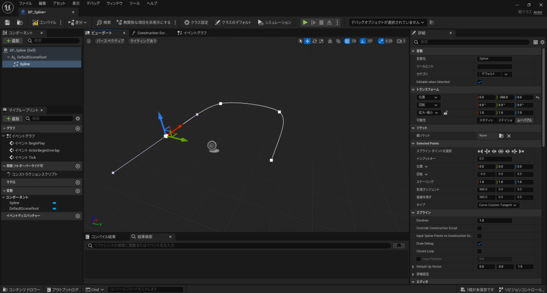Click the 追加 button in the Components panel
This screenshot has height=293, width=547.
tap(13, 41)
